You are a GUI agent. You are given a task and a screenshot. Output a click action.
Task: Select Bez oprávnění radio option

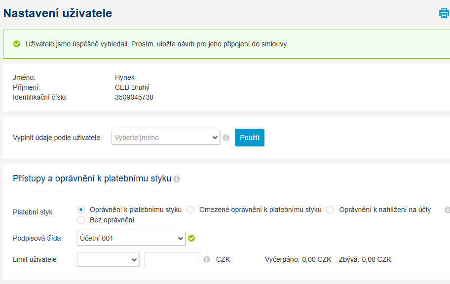(x=81, y=220)
